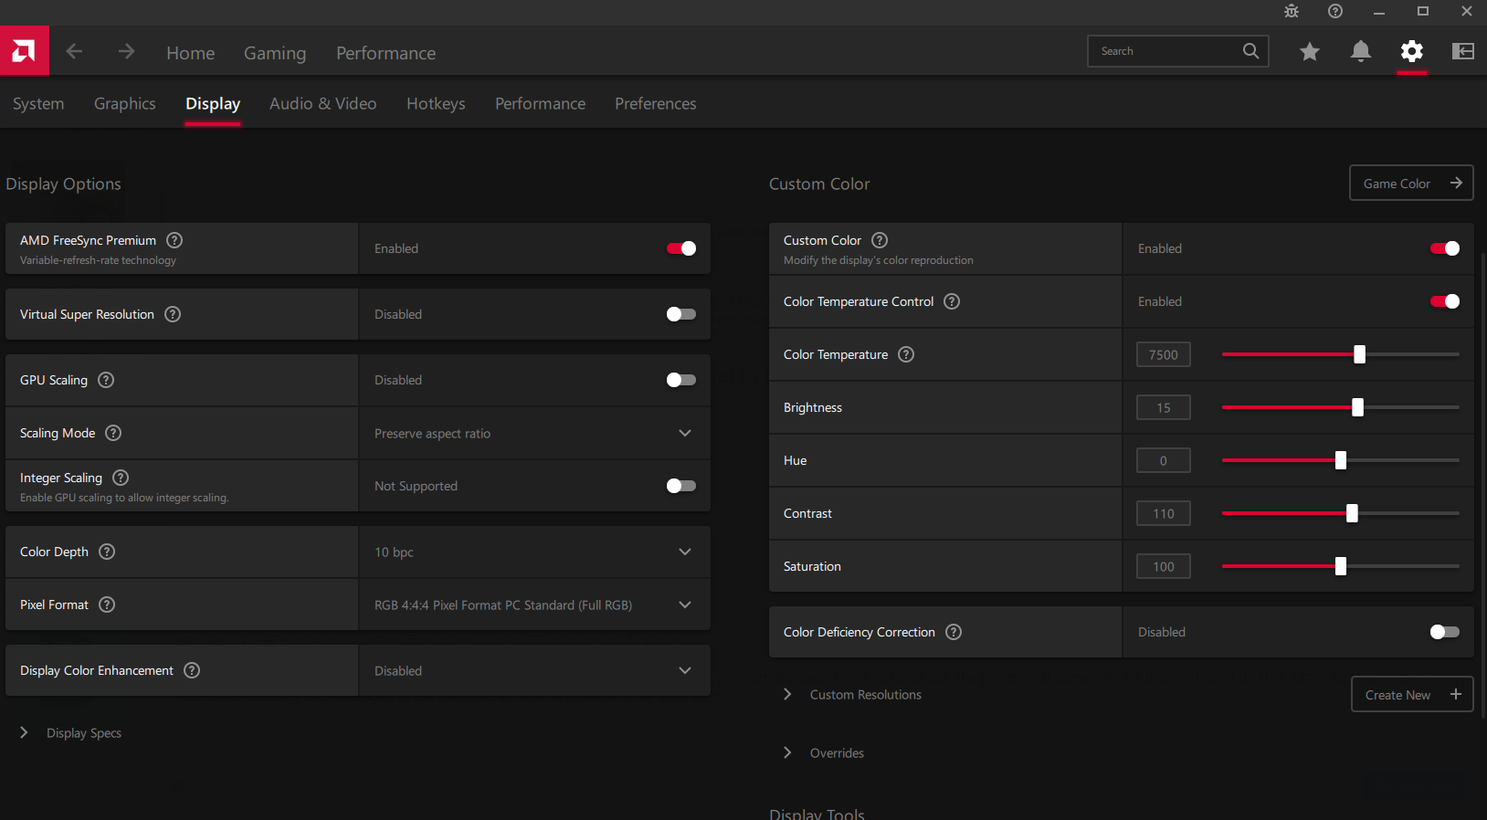Switch to the System tab
1487x820 pixels.
tap(38, 104)
